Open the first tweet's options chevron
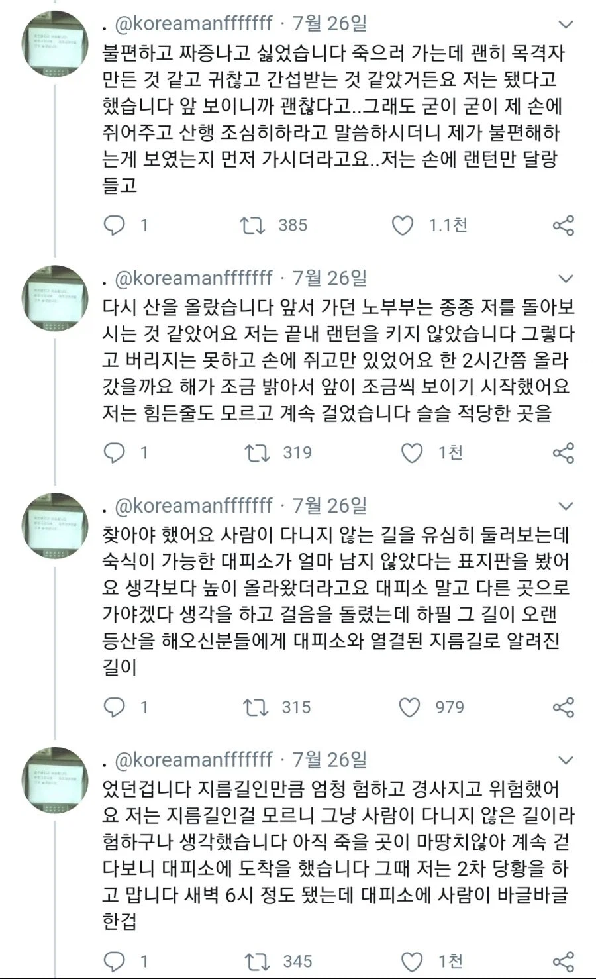The width and height of the screenshot is (596, 979). [565, 23]
